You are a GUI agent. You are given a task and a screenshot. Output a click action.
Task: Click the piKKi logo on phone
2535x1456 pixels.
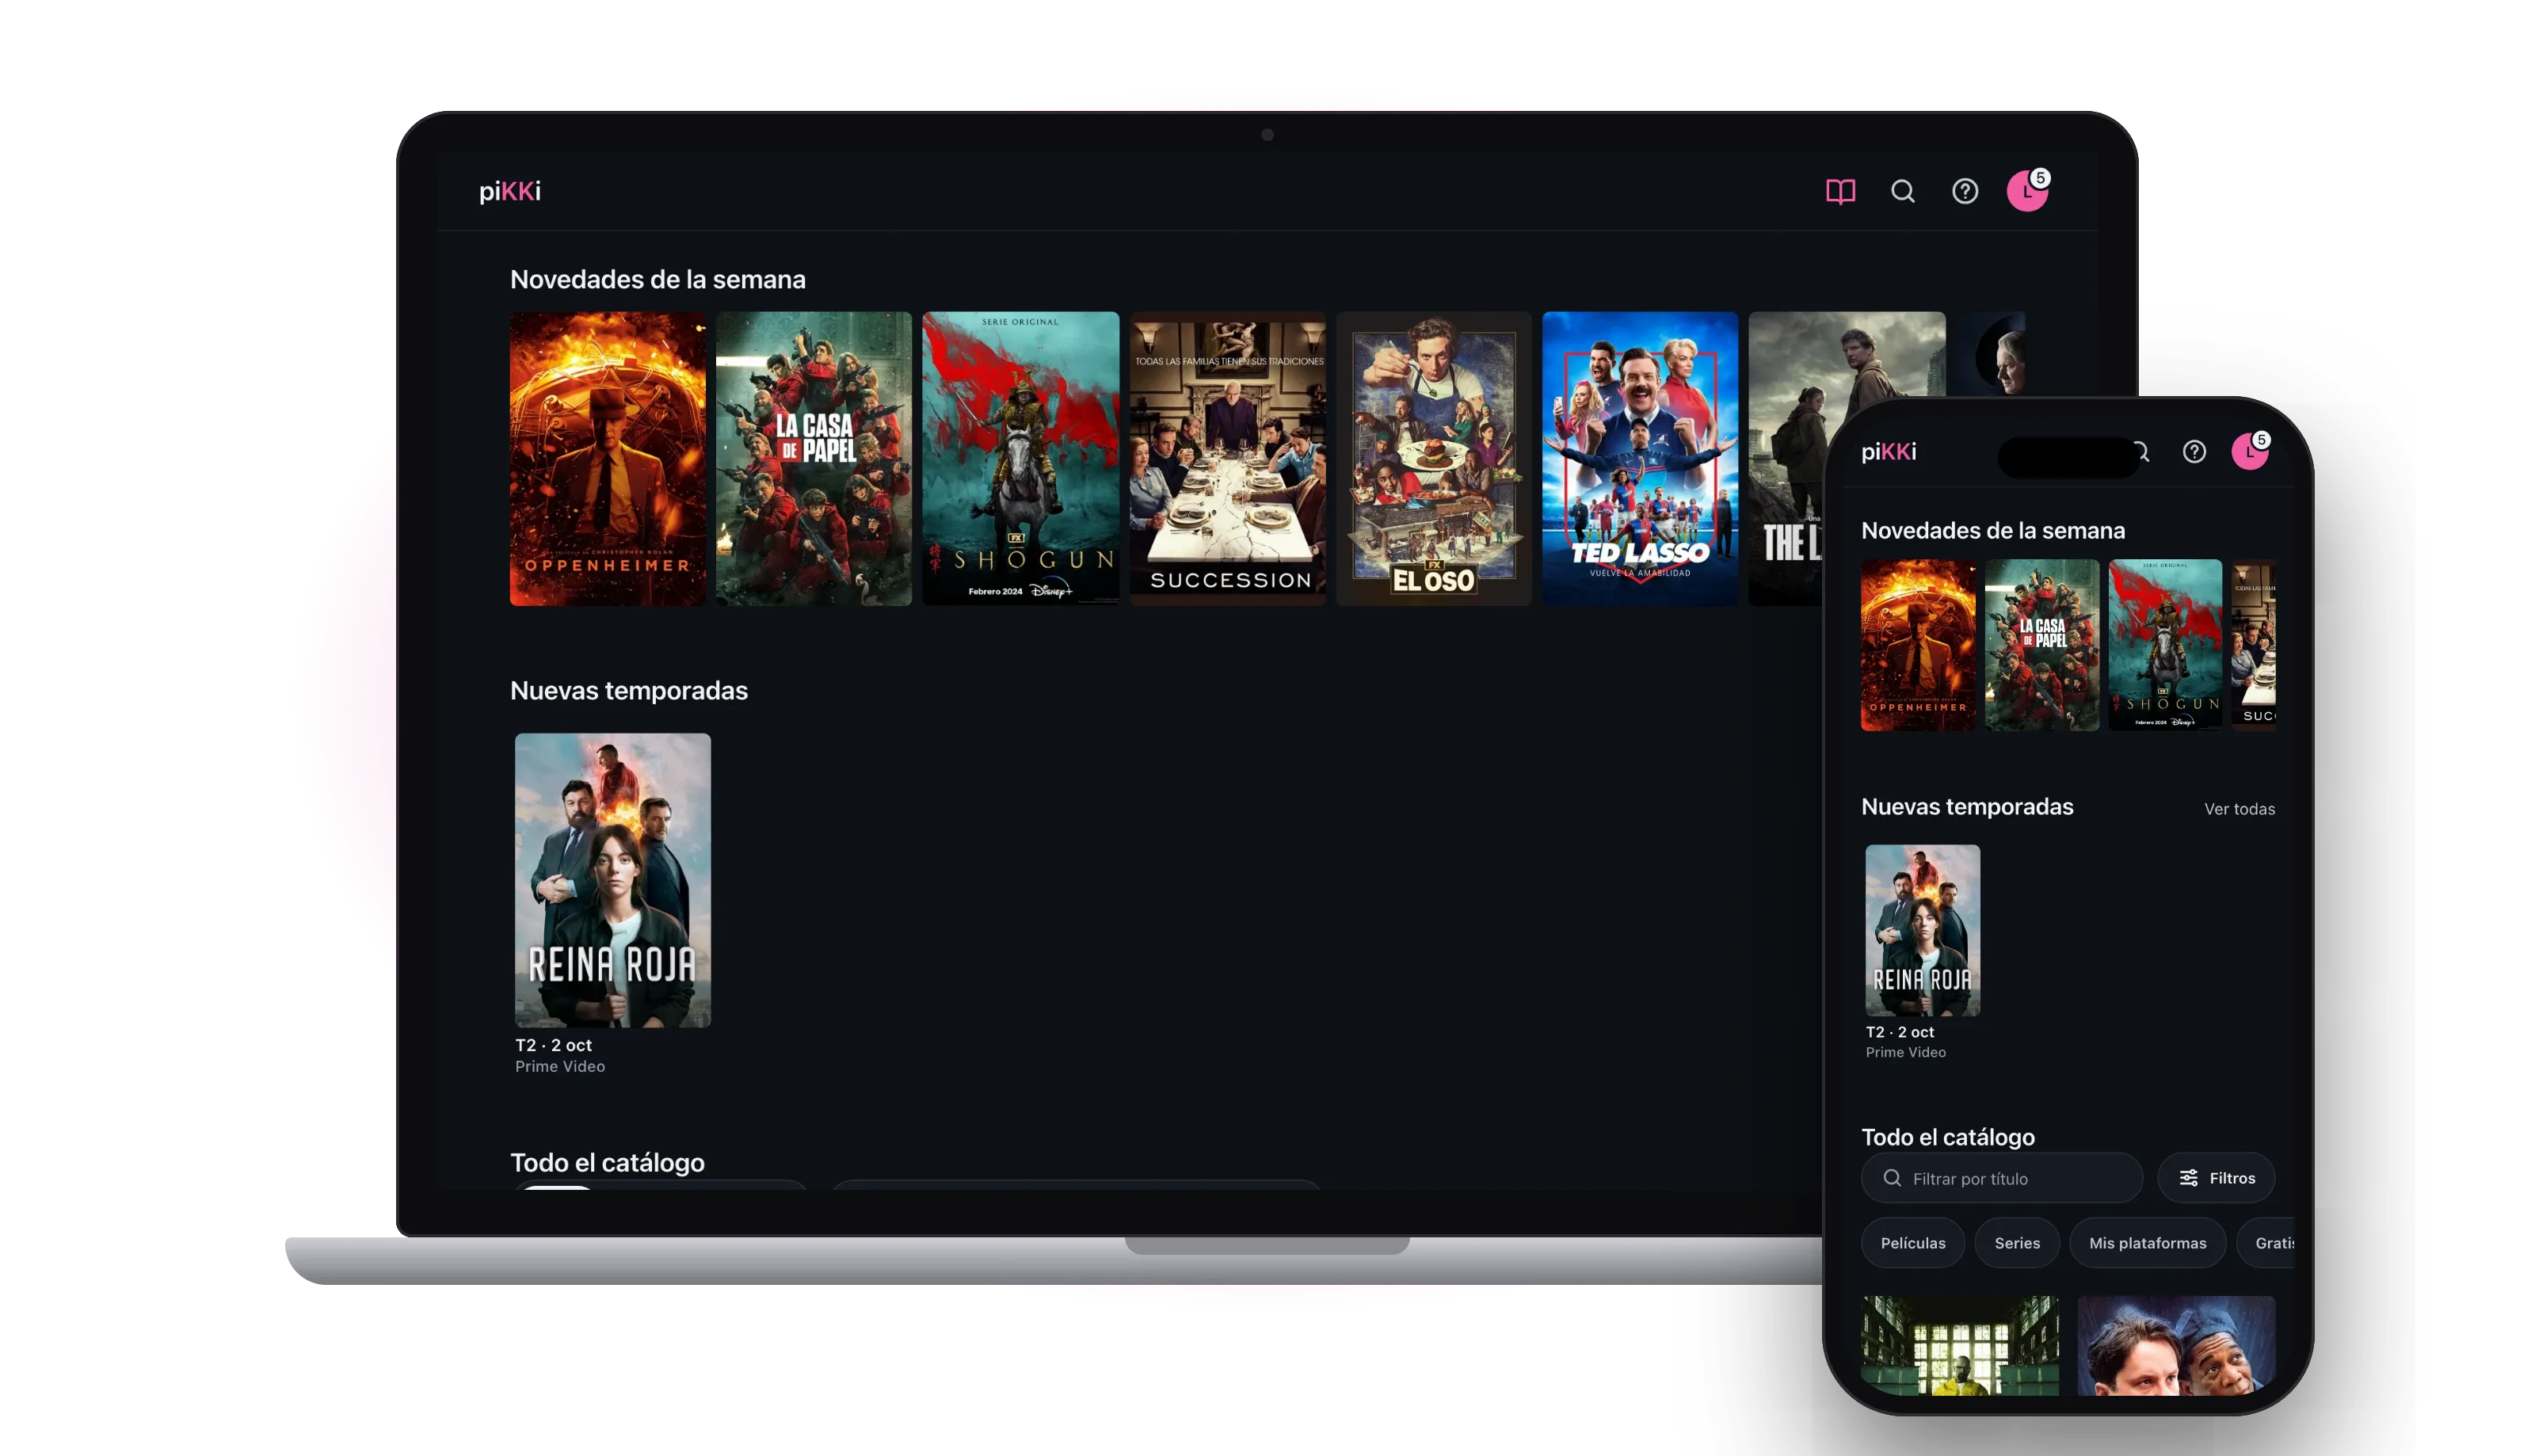1889,452
